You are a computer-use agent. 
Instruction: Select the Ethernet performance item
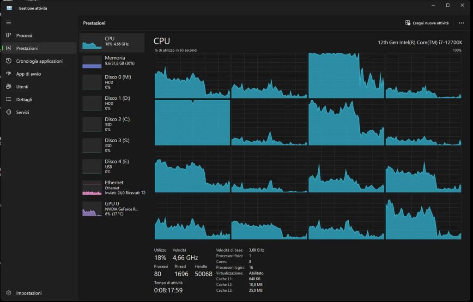[x=112, y=187]
